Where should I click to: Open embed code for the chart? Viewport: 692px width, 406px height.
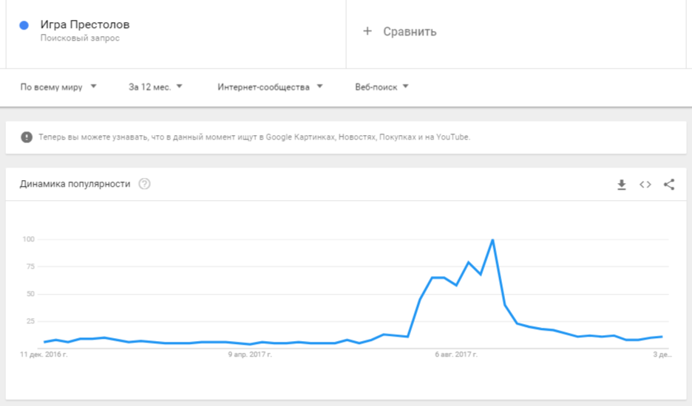click(645, 185)
